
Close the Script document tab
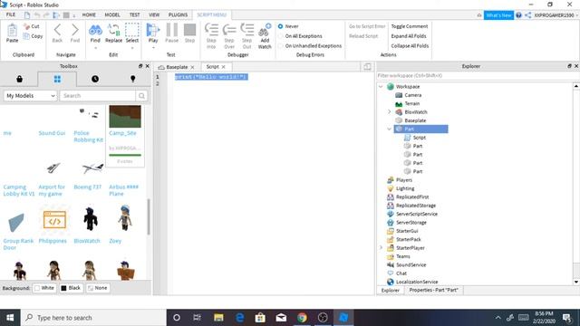pyautogui.click(x=224, y=67)
